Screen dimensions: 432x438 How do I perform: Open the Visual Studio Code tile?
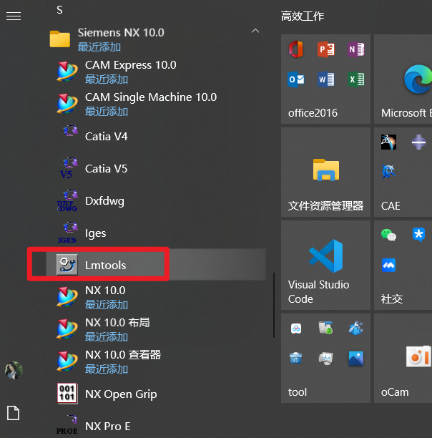click(325, 265)
